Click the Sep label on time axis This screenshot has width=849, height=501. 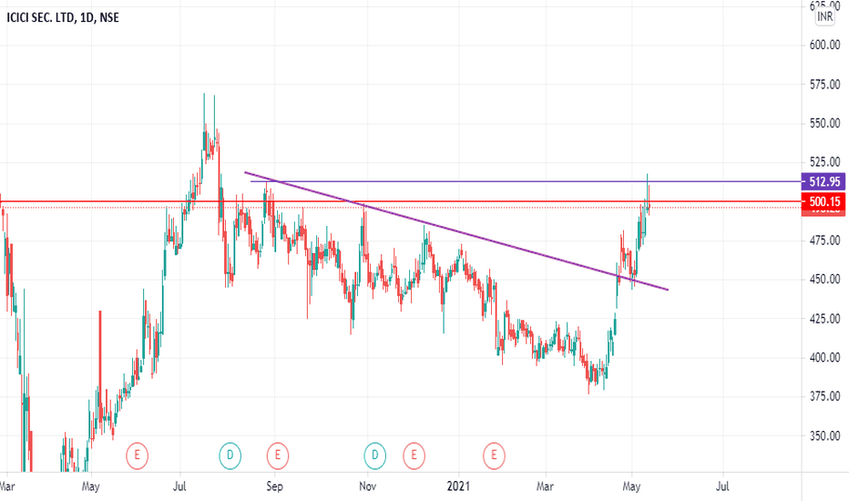pyautogui.click(x=274, y=486)
